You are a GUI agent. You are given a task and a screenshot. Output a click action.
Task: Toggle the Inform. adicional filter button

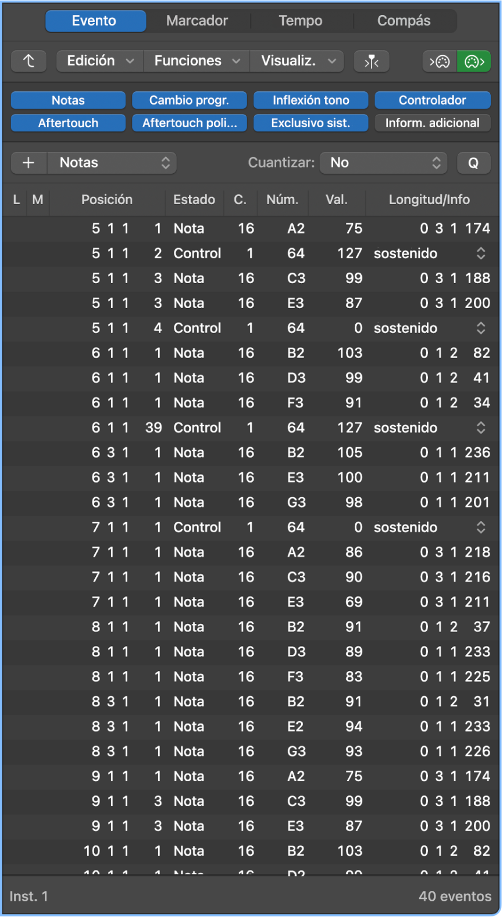pyautogui.click(x=432, y=123)
